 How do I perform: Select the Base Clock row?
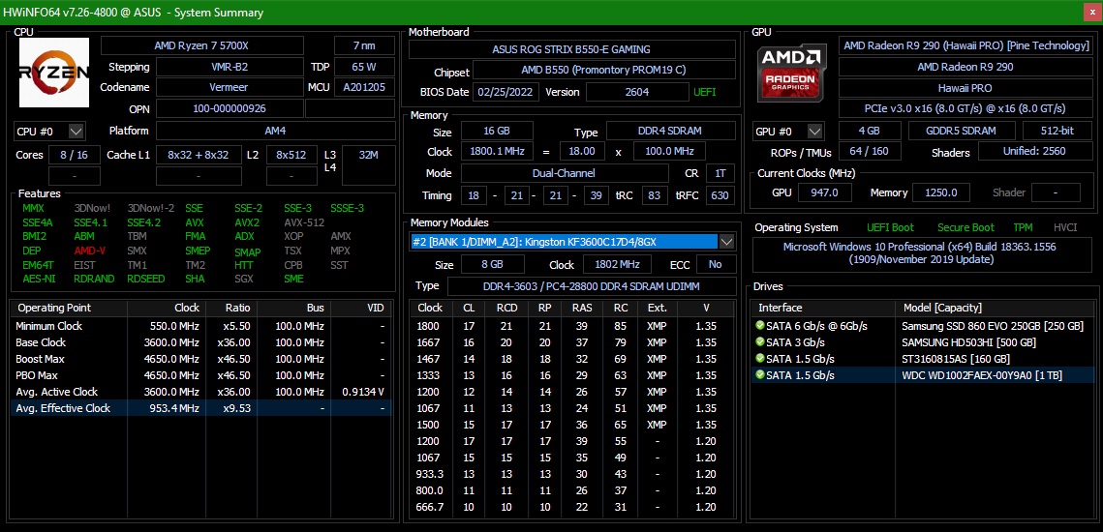click(x=200, y=342)
